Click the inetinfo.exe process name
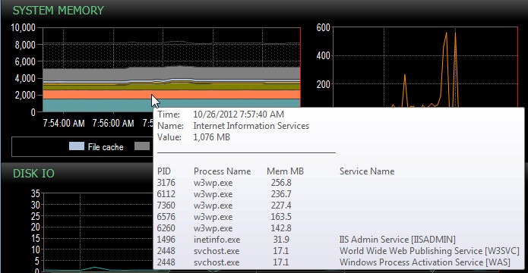The width and height of the screenshot is (528, 273). coord(217,240)
